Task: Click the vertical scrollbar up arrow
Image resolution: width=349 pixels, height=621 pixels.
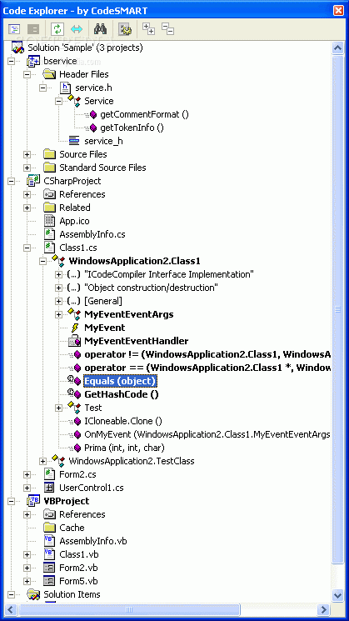Action: (x=338, y=48)
